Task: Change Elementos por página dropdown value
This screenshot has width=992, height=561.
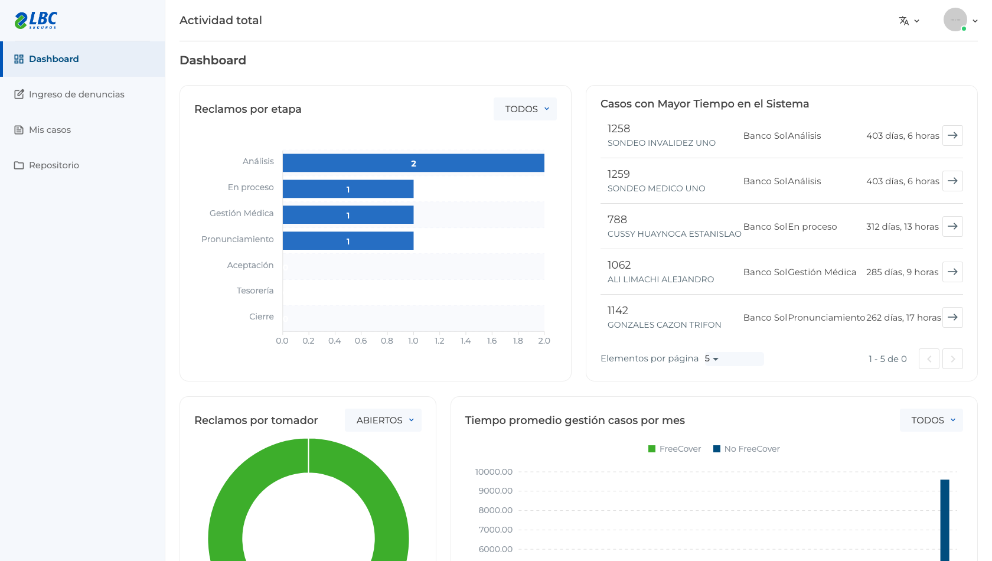Action: tap(733, 358)
